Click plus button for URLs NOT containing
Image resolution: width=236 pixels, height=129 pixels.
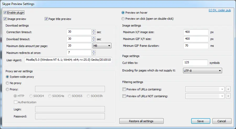[x=228, y=96]
